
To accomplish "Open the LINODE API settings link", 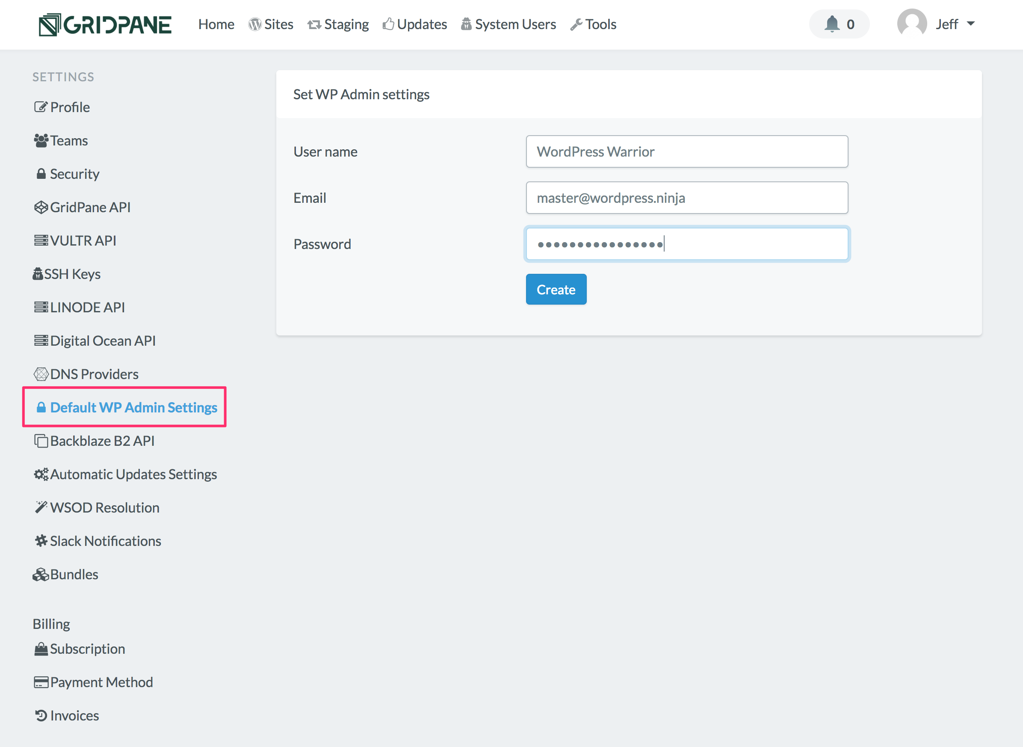I will [x=88, y=308].
